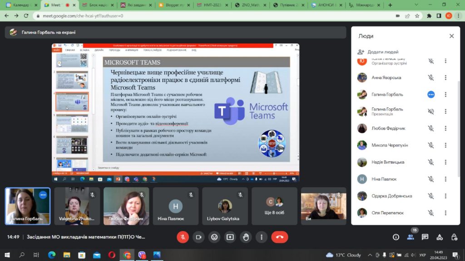Click the mic icon beside Надія Витвицька
The width and height of the screenshot is (465, 261).
(431, 162)
